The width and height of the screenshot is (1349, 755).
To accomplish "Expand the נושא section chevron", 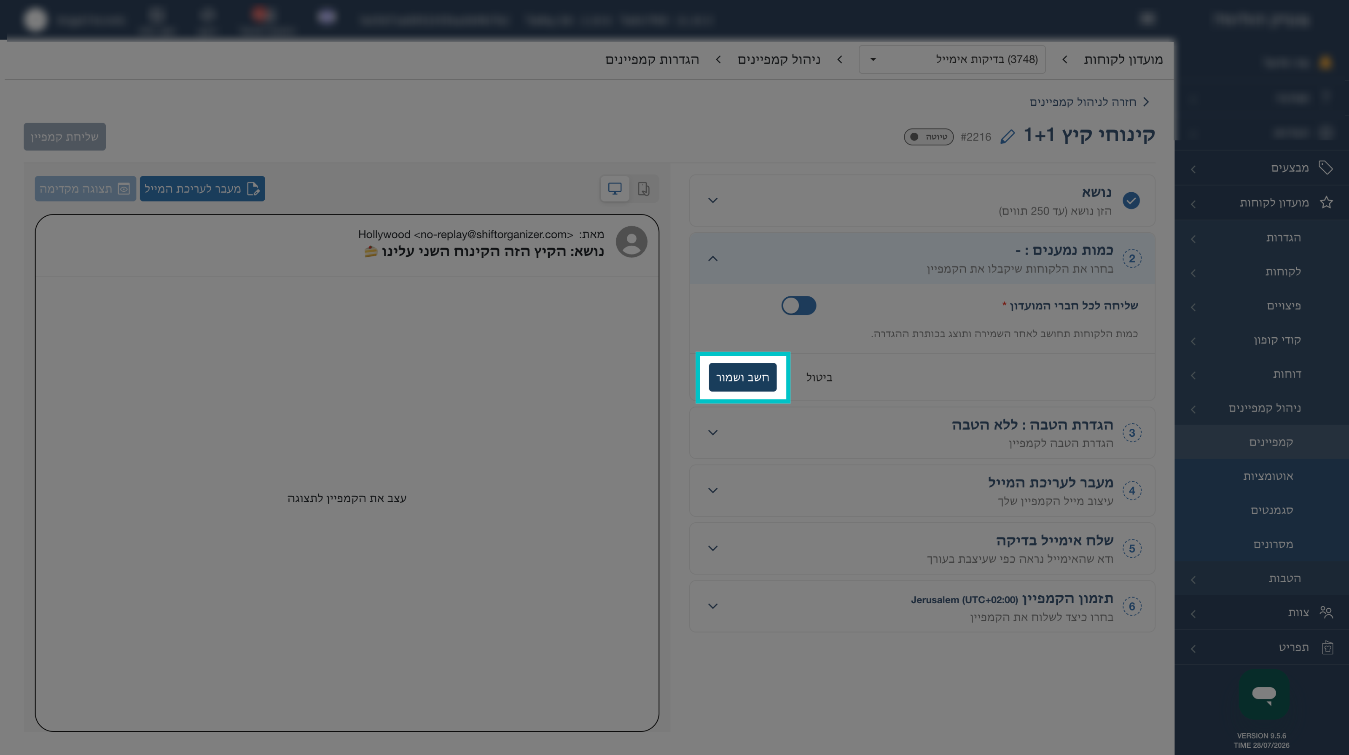I will 713,200.
